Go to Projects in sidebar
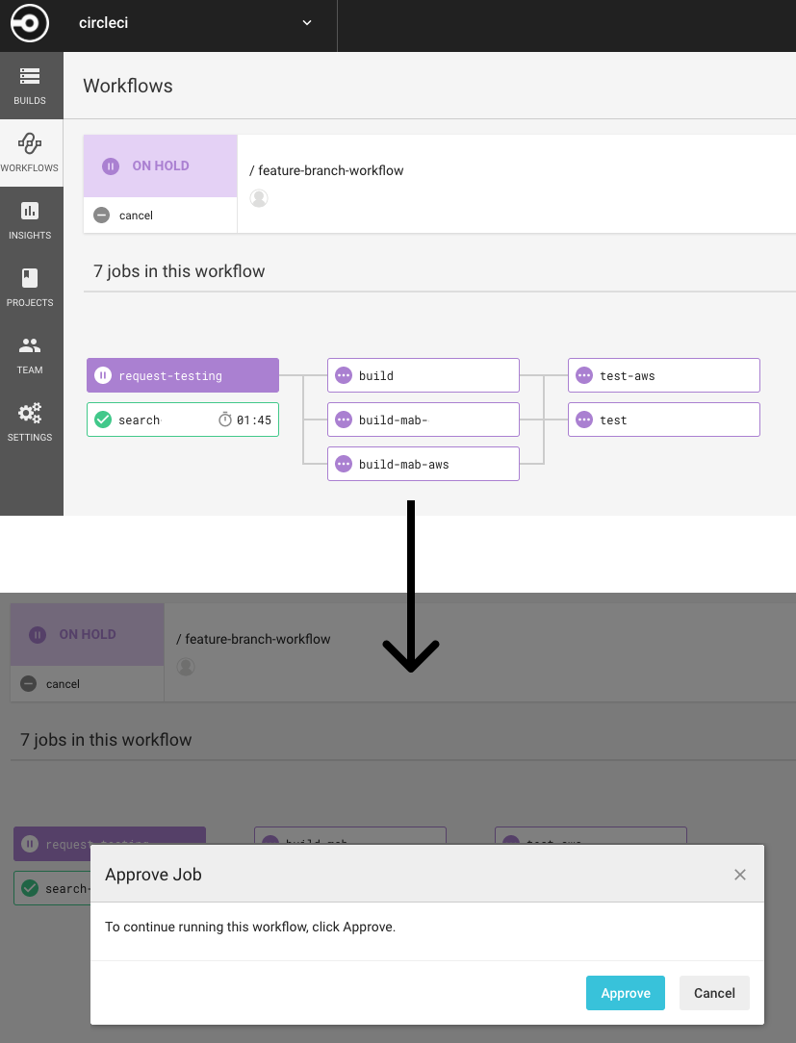Screen dimensions: 796x1043 pos(30,288)
